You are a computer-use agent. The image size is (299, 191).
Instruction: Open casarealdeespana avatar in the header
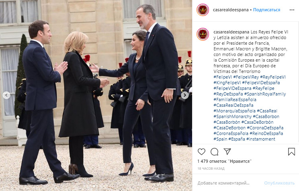click(203, 10)
